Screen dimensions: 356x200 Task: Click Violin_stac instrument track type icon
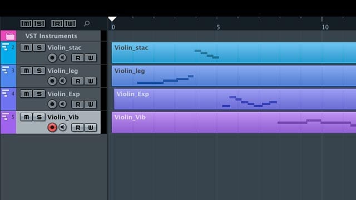click(6, 47)
